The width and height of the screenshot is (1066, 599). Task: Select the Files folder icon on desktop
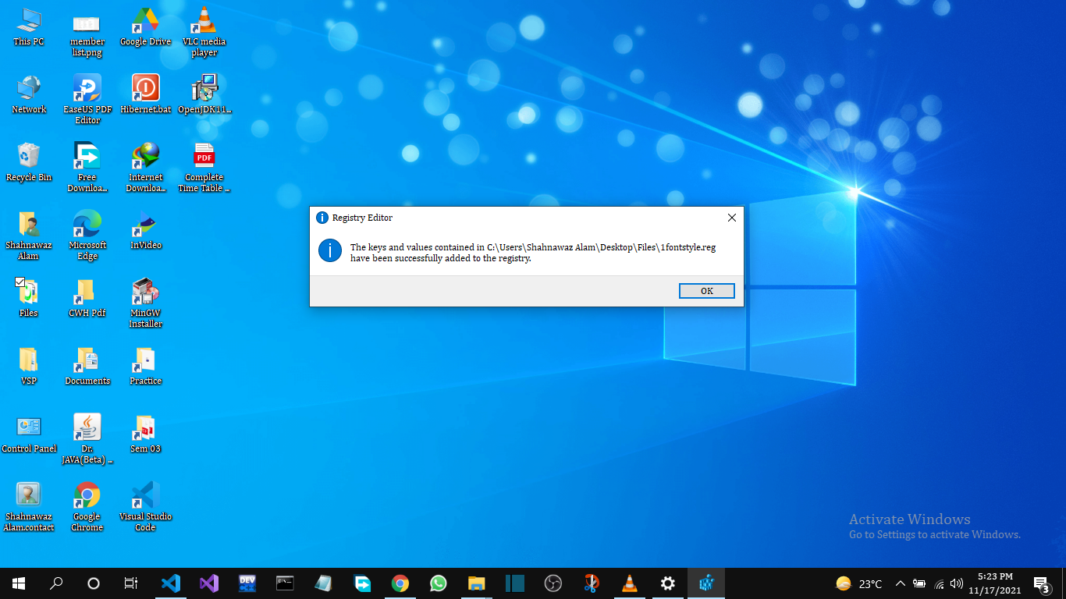click(x=29, y=299)
